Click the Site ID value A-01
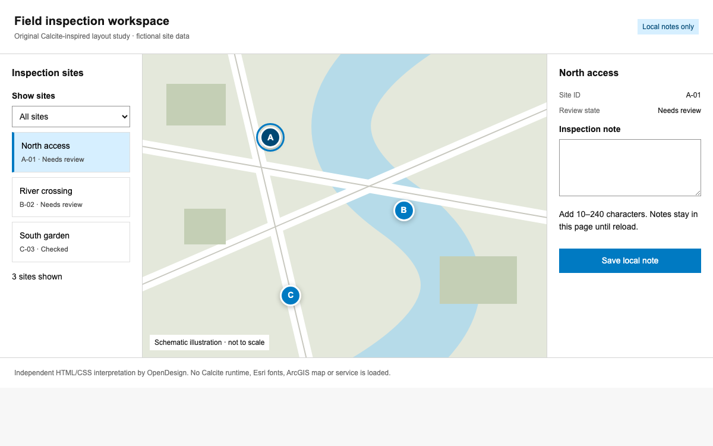 pos(693,95)
